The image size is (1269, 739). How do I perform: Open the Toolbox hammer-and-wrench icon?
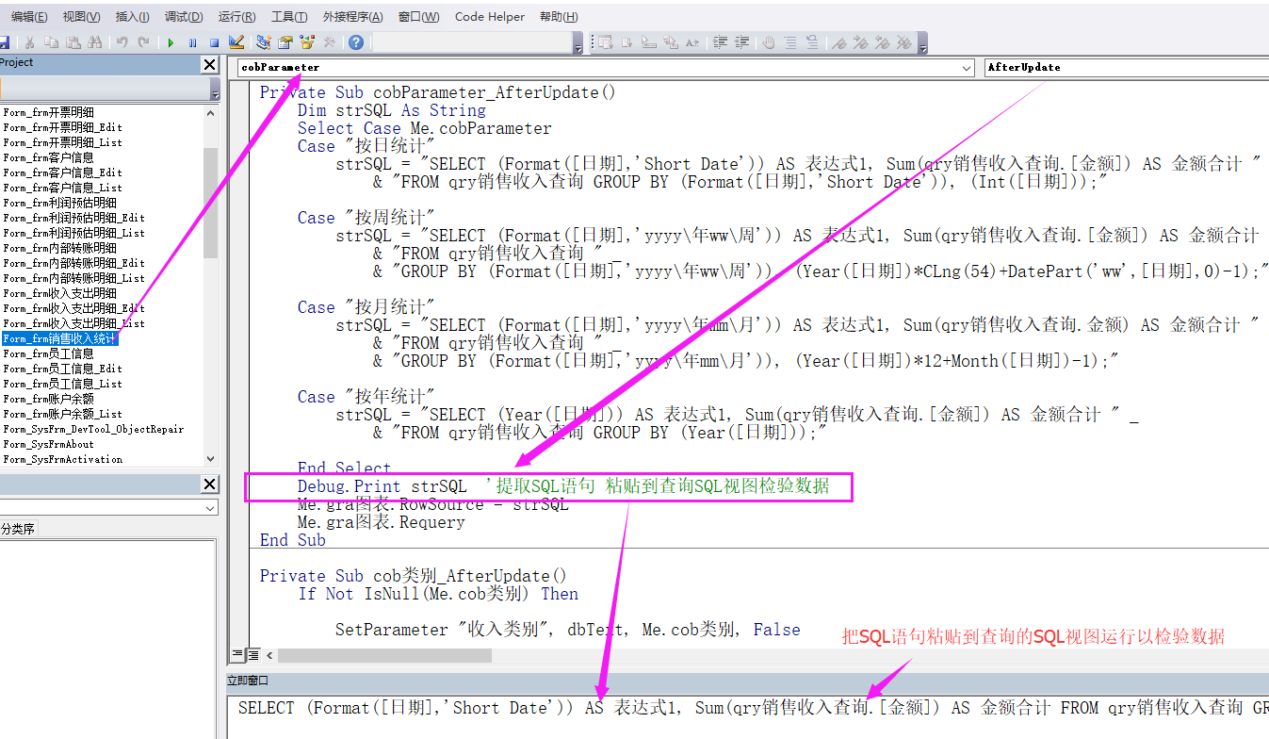(329, 42)
